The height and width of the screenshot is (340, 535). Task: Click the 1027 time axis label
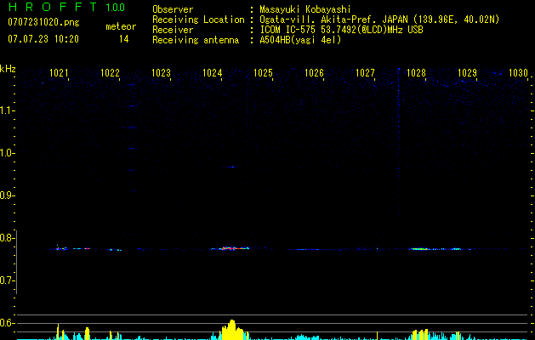(x=366, y=73)
